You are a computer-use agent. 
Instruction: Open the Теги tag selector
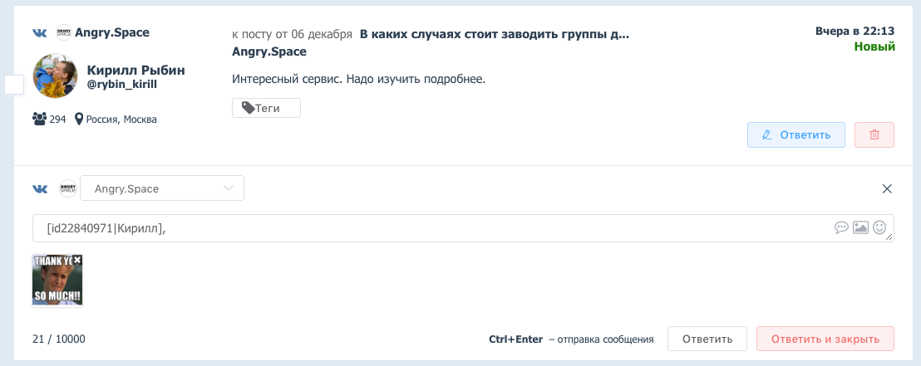[x=266, y=108]
